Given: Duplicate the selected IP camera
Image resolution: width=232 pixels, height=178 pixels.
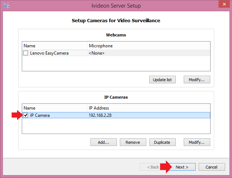Looking at the screenshot, I should pos(162,142).
